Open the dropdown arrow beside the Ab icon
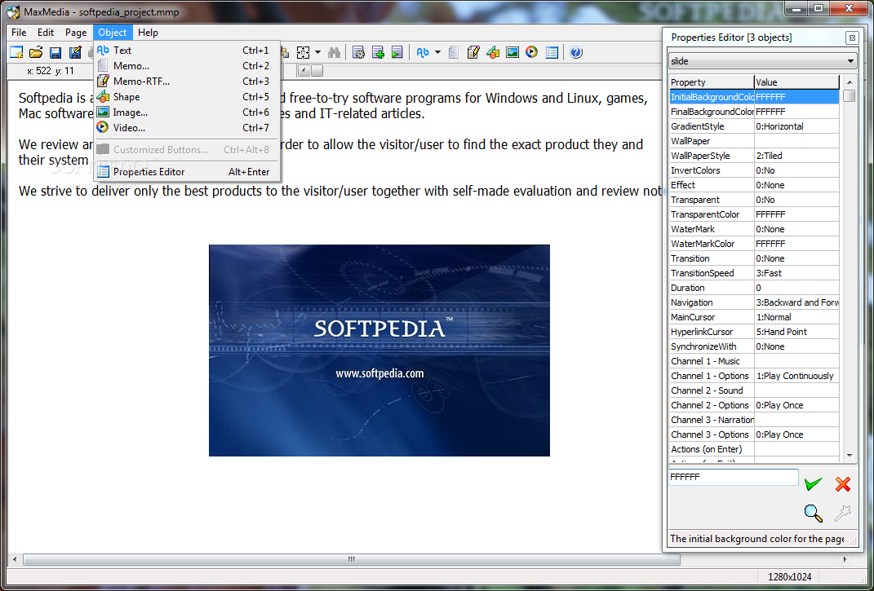The image size is (874, 591). coord(437,52)
